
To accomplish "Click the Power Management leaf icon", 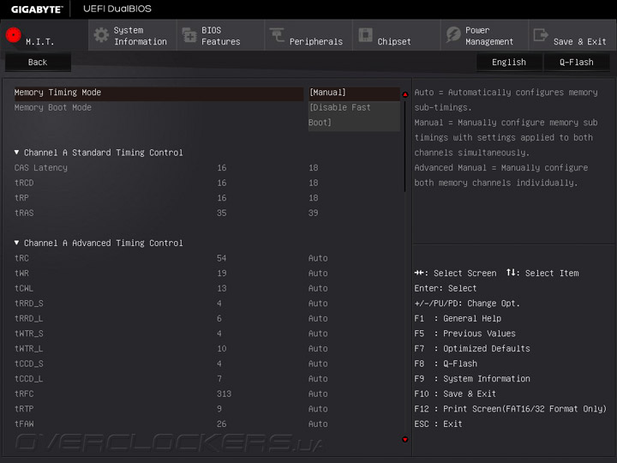I will pos(453,35).
